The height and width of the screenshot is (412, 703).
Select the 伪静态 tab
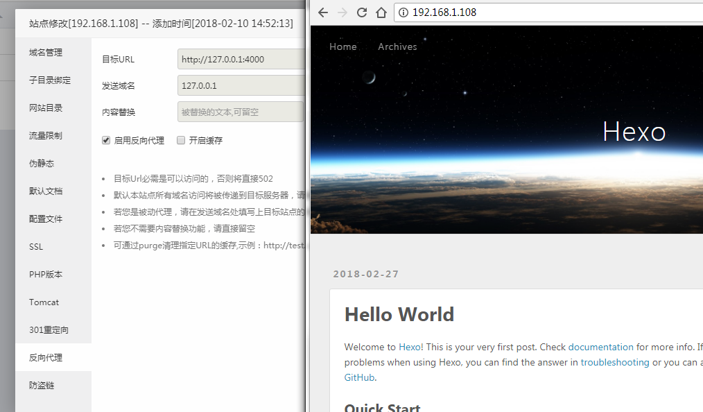pyautogui.click(x=53, y=164)
